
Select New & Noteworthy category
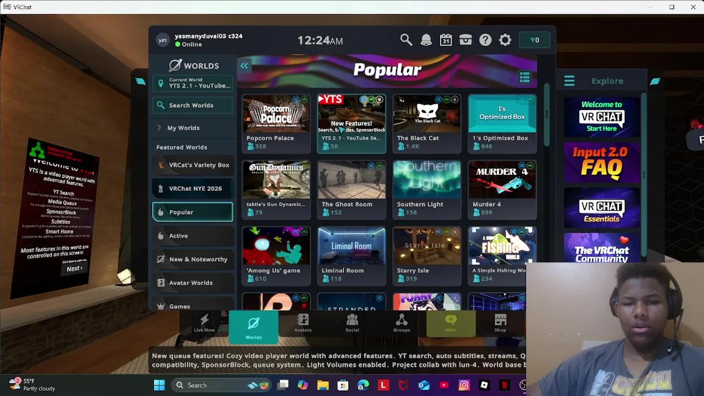click(x=193, y=259)
